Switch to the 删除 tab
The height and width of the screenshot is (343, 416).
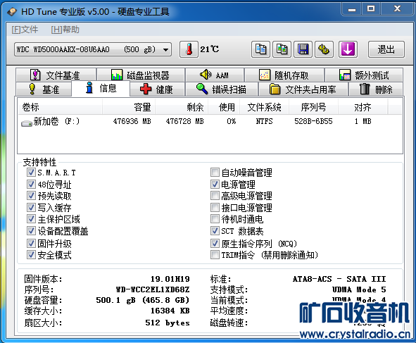(x=376, y=89)
